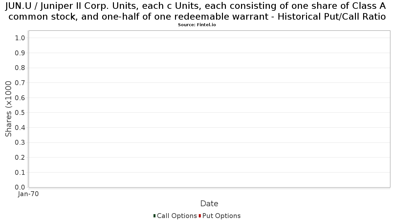Click the 0.5 y-axis tick label
The width and height of the screenshot is (394, 221).
point(20,113)
